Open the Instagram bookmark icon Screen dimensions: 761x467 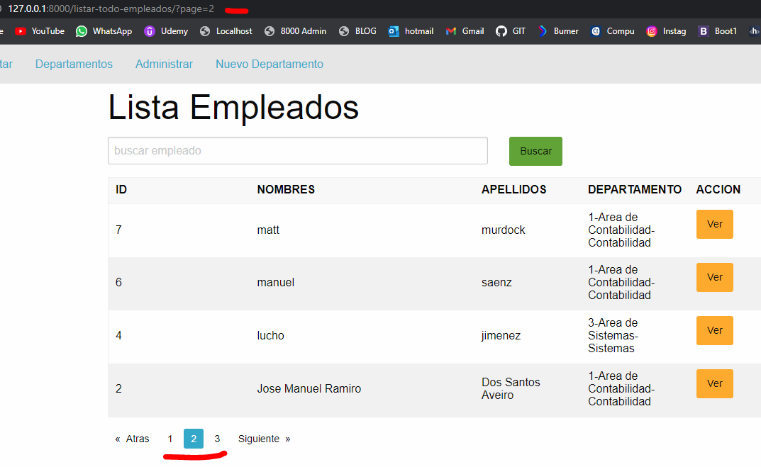pos(652,31)
